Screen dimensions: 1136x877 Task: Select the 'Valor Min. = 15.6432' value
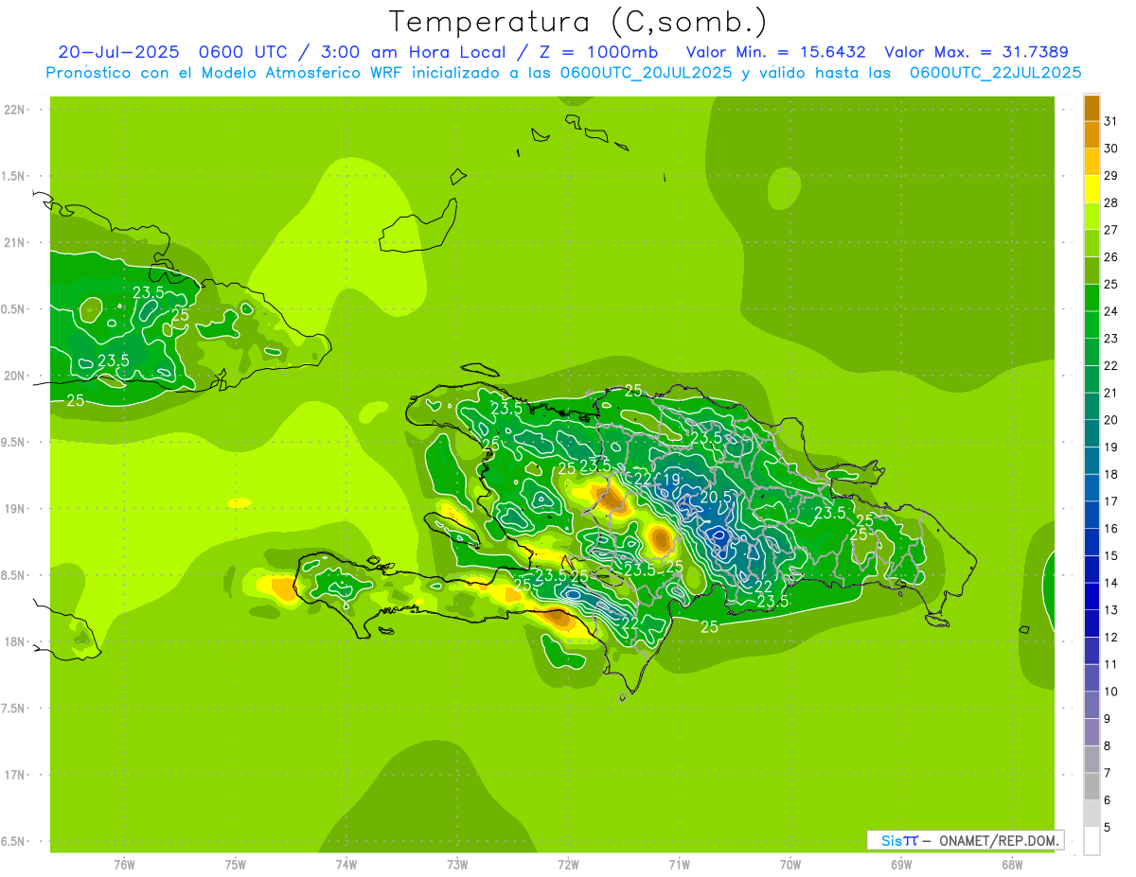tap(775, 52)
